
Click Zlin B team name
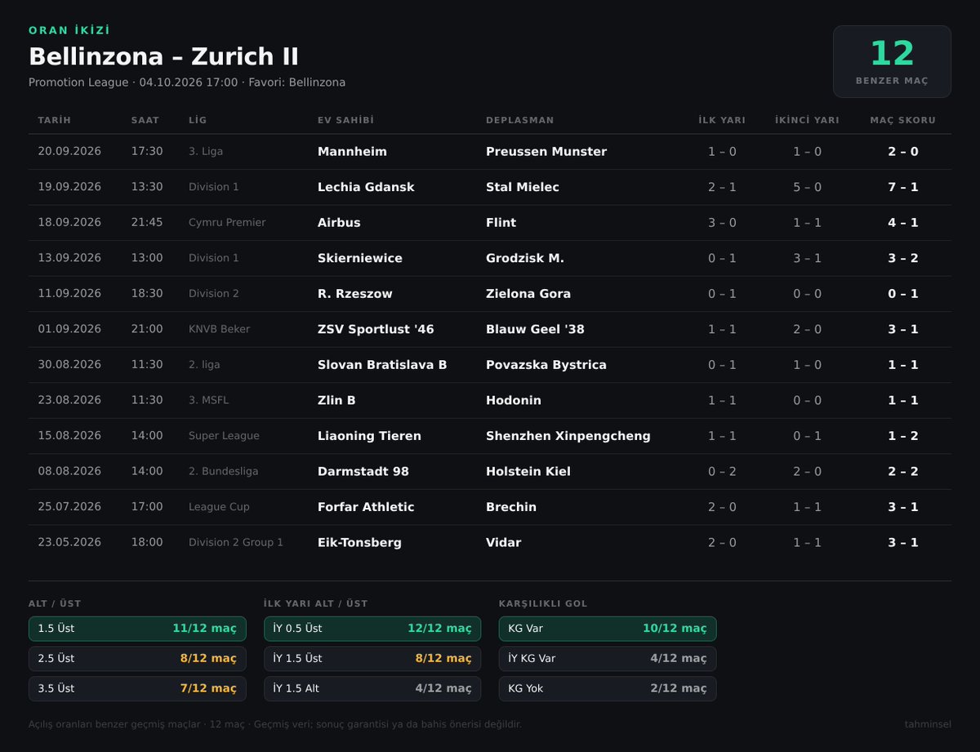pyautogui.click(x=336, y=400)
